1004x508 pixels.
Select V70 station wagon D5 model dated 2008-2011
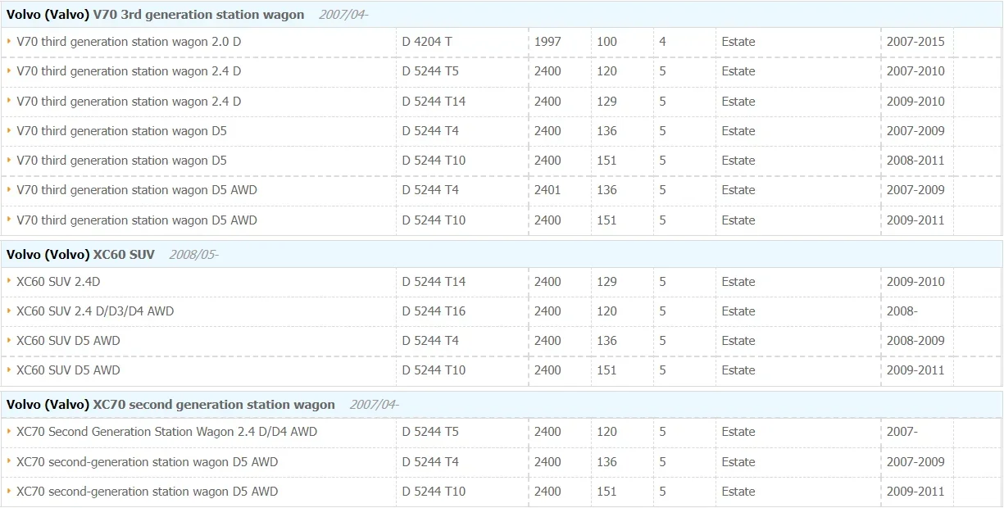(121, 161)
